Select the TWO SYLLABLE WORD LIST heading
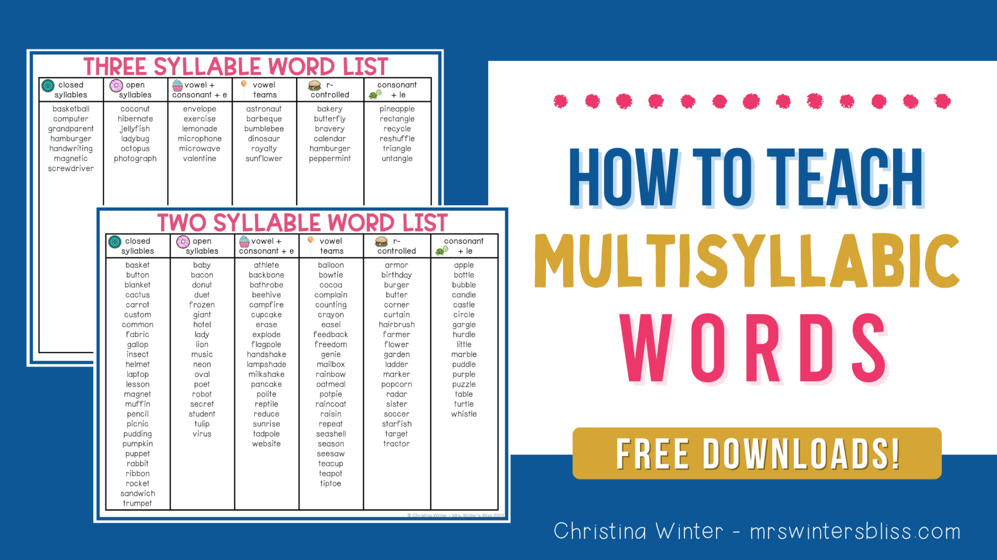Screen dimensions: 997x560 pyautogui.click(x=302, y=221)
